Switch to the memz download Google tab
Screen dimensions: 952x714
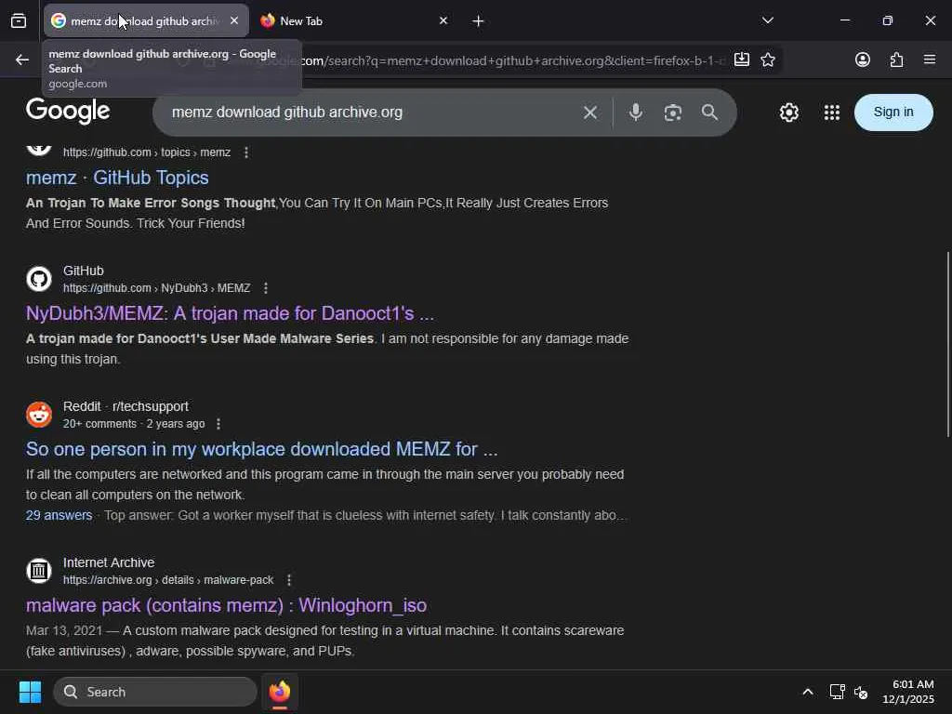click(x=146, y=20)
